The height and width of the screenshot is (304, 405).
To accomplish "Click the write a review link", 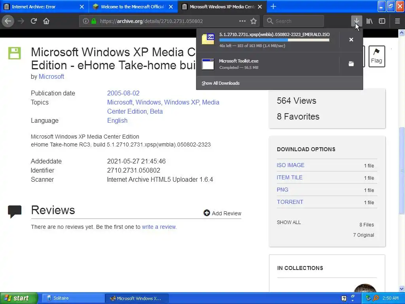I will point(159,227).
